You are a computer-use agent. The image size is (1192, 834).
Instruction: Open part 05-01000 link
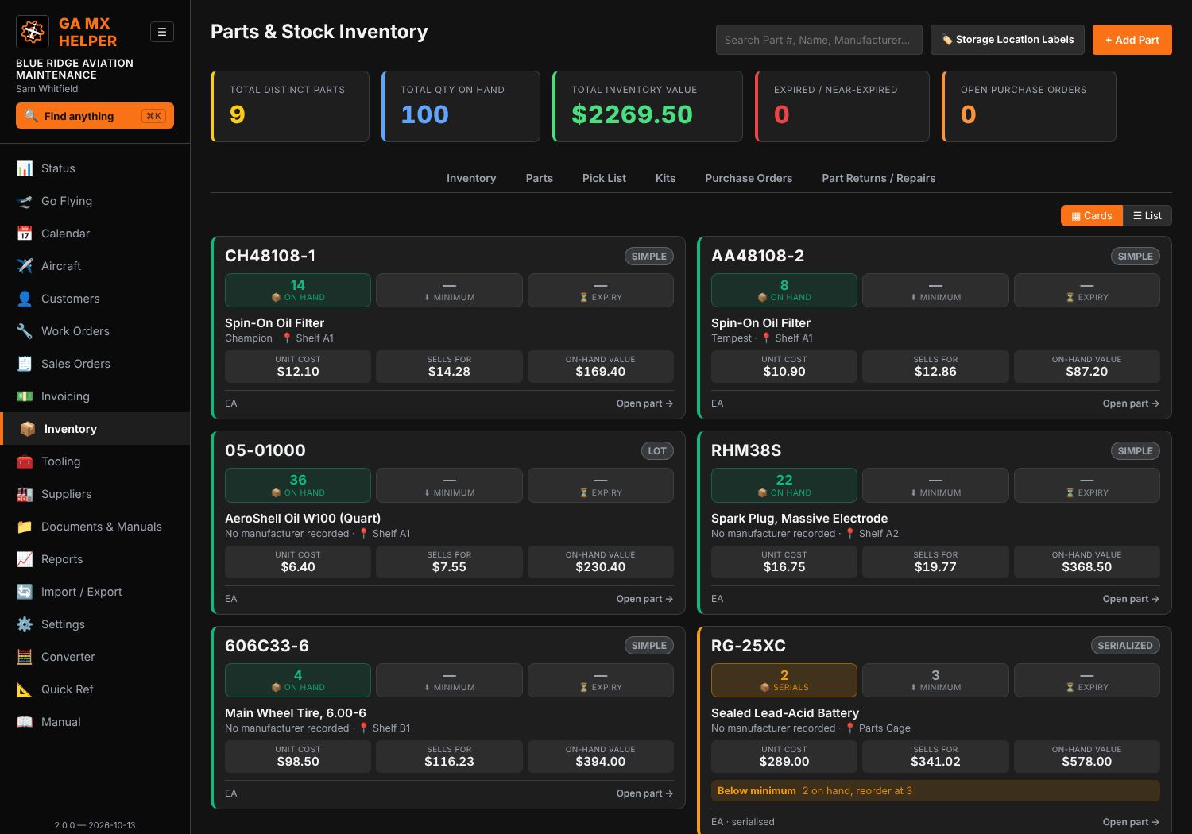[x=644, y=599]
